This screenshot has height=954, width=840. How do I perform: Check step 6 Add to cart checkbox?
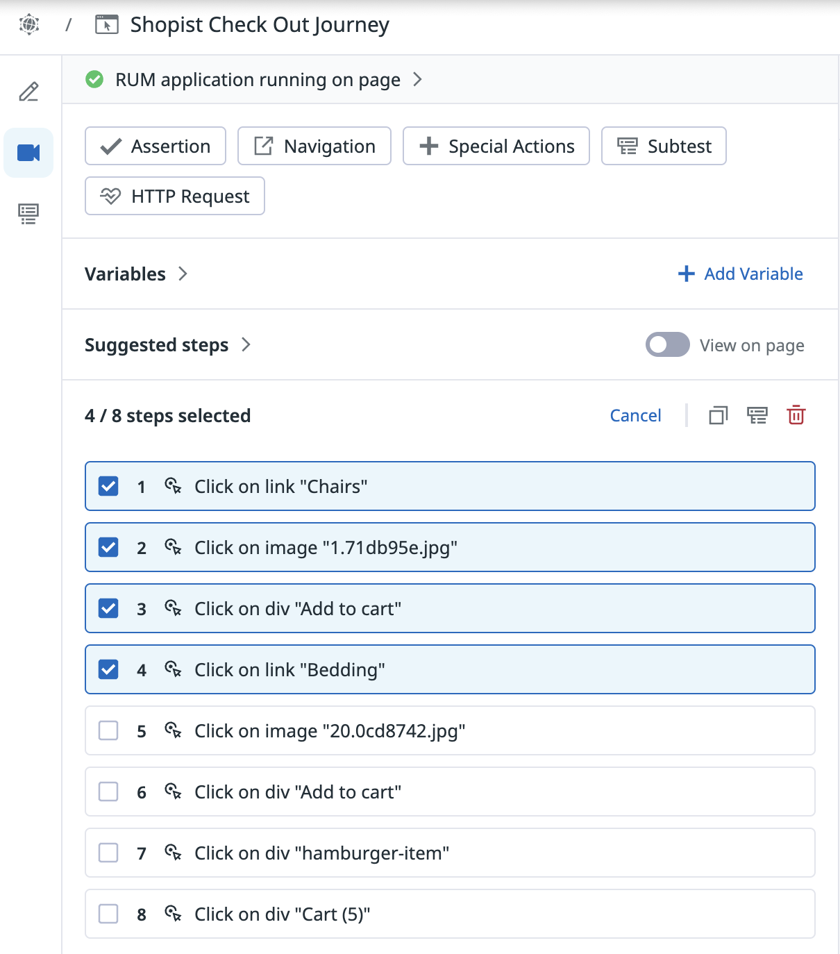point(108,792)
